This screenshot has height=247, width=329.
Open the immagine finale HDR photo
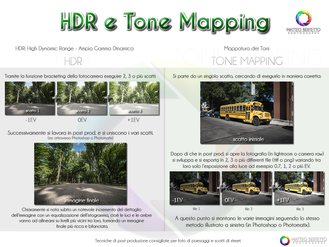[80, 174]
